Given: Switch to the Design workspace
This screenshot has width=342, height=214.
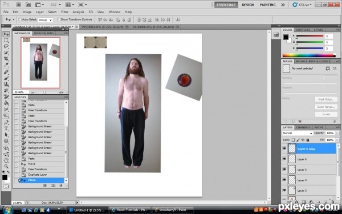Looking at the screenshot, I should [x=248, y=5].
